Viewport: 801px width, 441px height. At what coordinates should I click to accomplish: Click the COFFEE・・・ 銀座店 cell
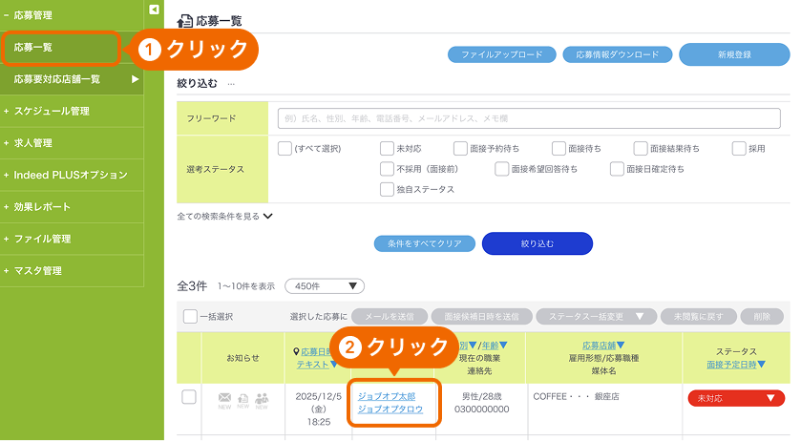(576, 396)
